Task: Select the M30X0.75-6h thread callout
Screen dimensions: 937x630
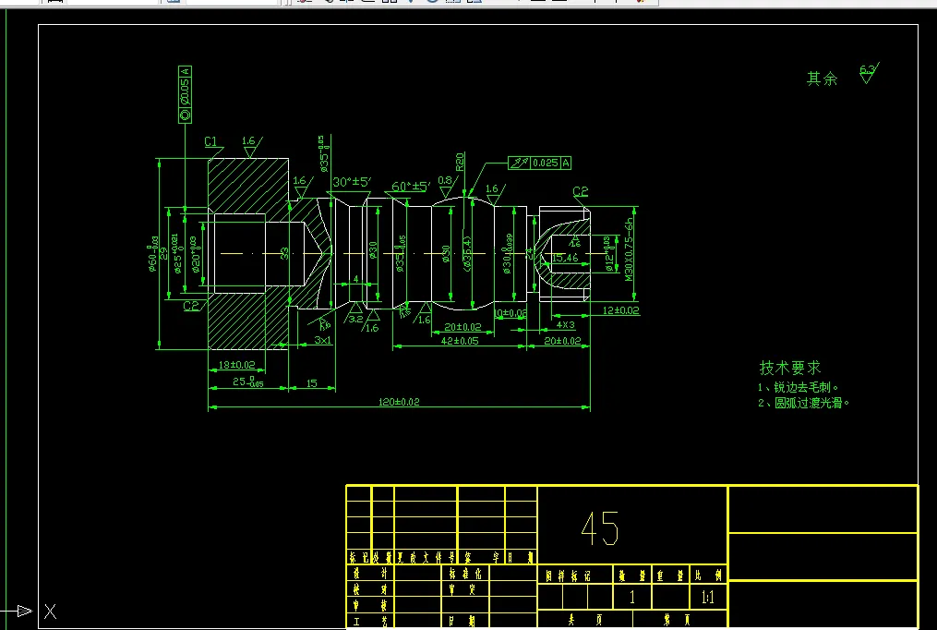Action: (x=629, y=249)
